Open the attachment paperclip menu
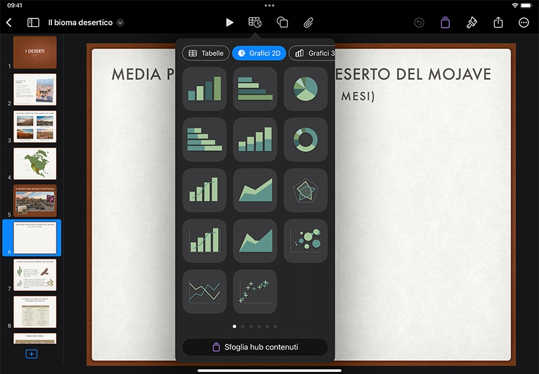 pos(308,22)
